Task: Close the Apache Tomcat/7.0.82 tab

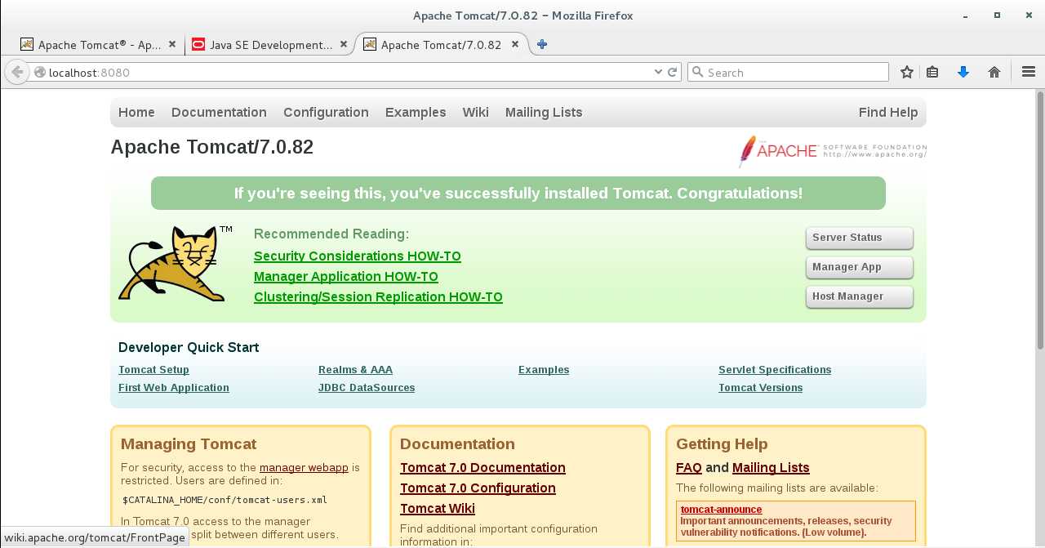Action: [x=515, y=45]
